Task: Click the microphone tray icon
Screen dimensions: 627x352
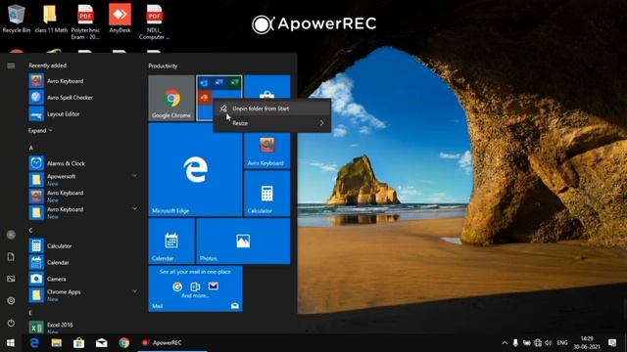Action: tap(515, 343)
